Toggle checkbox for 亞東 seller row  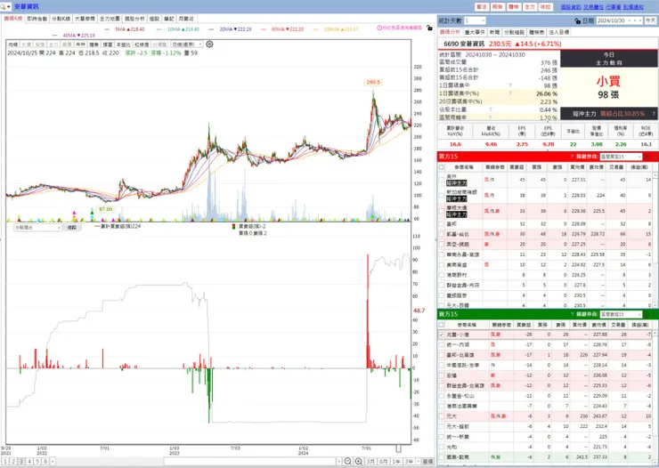pos(442,375)
